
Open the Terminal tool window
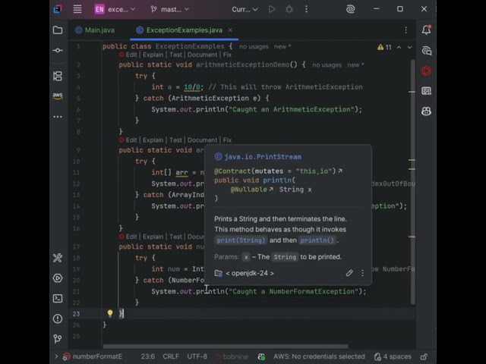pyautogui.click(x=58, y=298)
